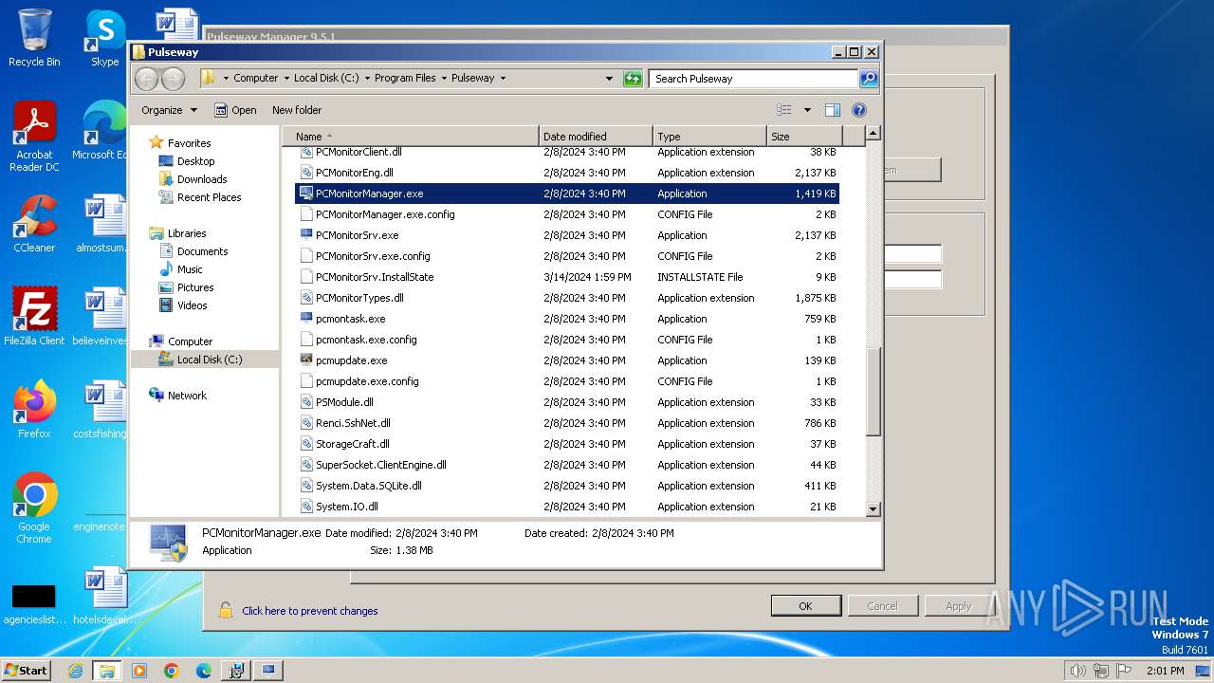Click the Explorer forward navigation arrow
1214x683 pixels.
point(173,79)
